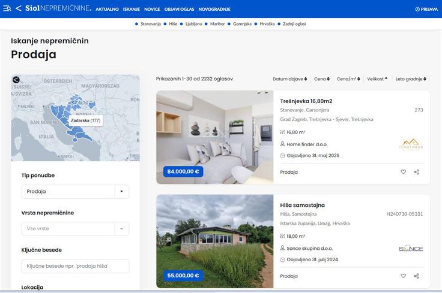Open the Siol Nepremičnine logo home link
This screenshot has width=442, height=293.
coord(58,8)
